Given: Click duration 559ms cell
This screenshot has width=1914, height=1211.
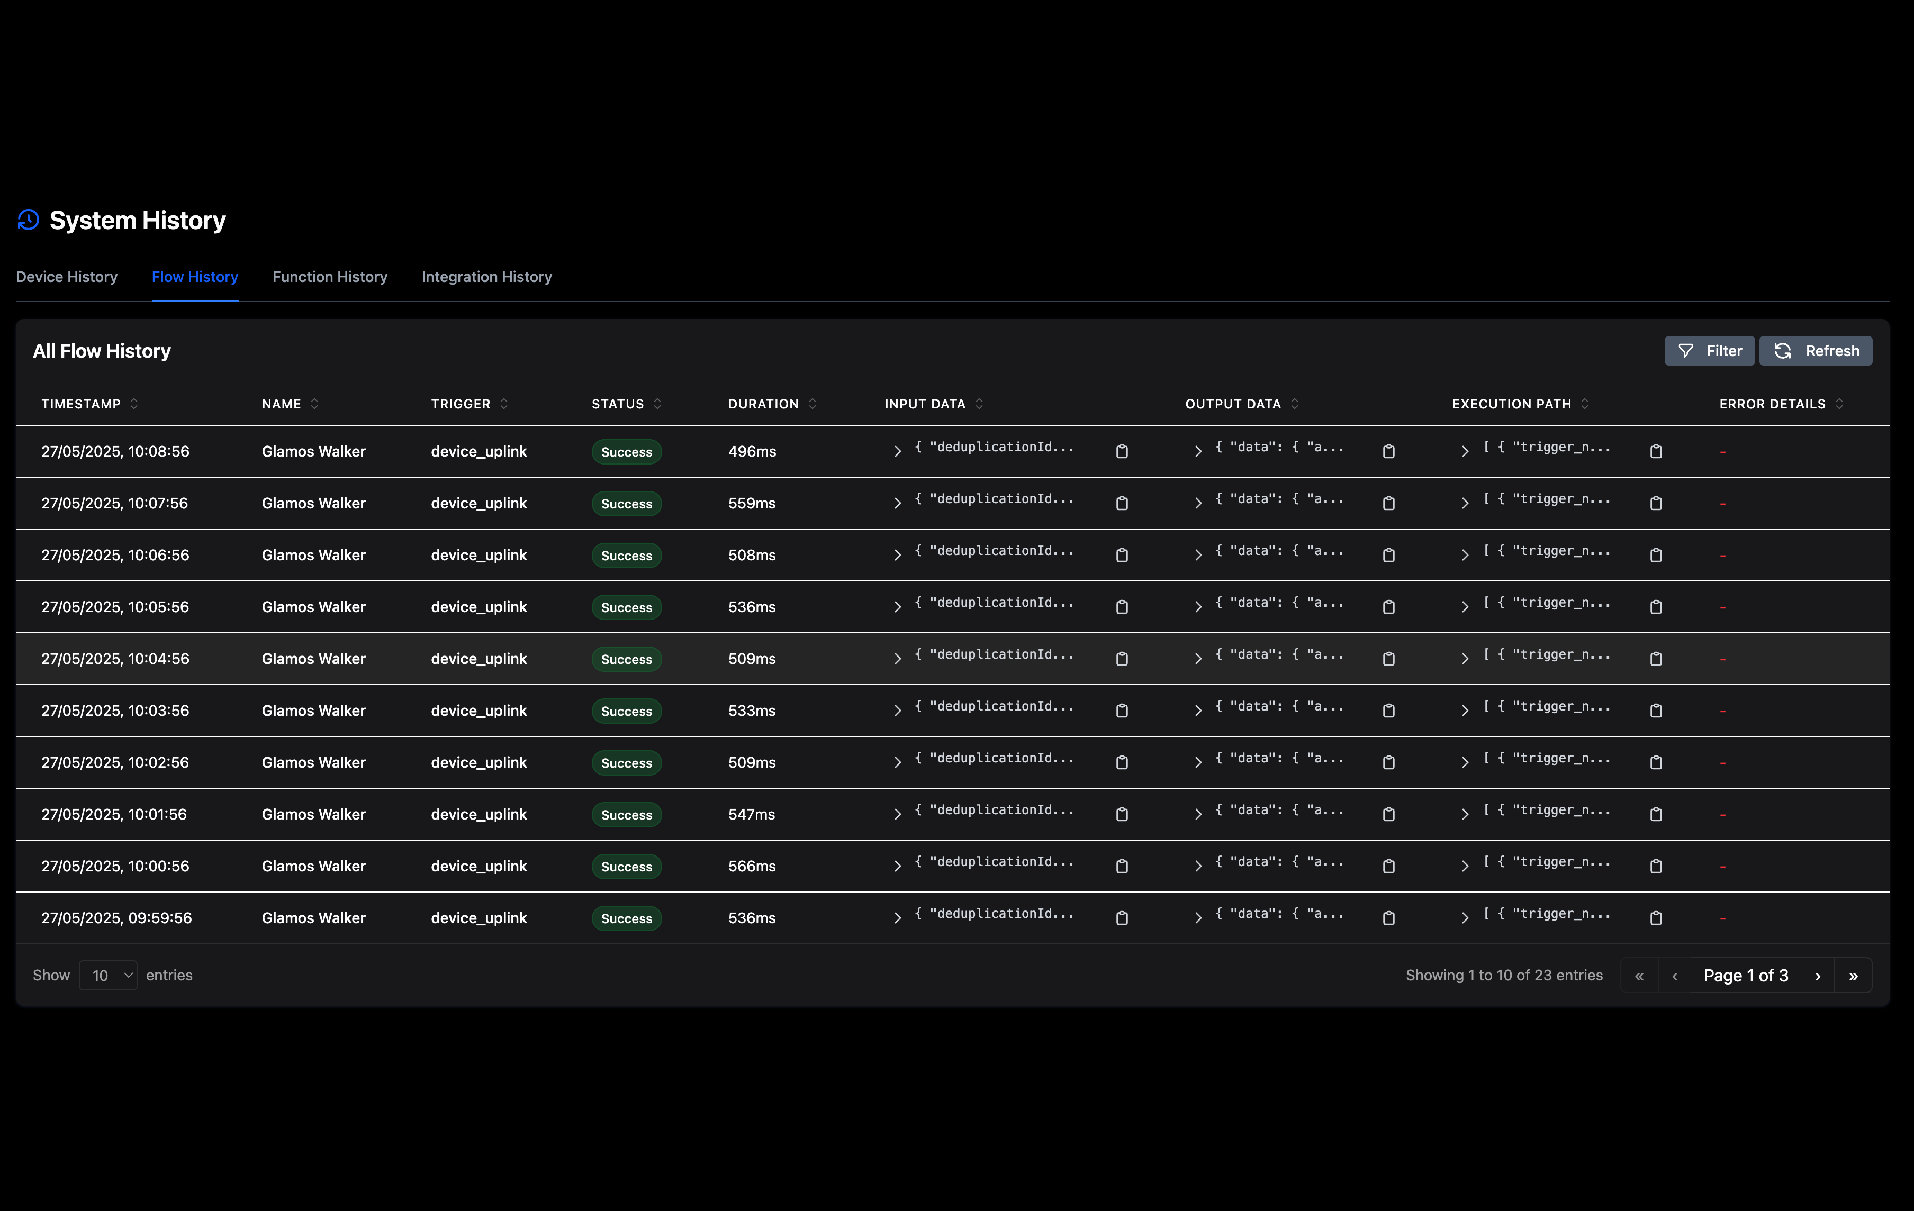Looking at the screenshot, I should (x=752, y=503).
